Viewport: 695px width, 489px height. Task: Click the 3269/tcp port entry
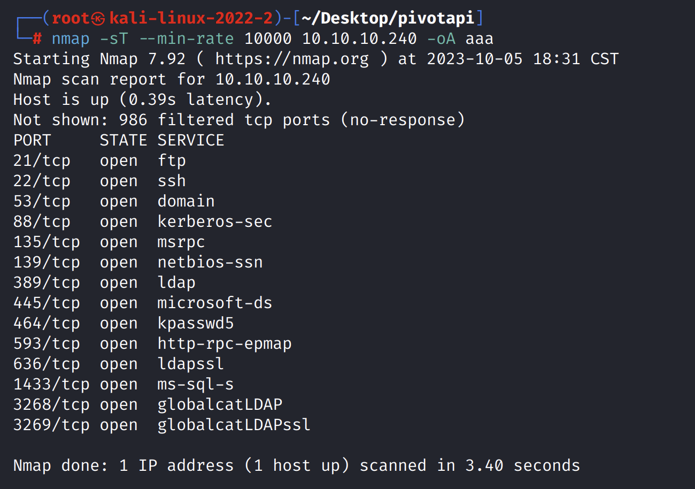(51, 425)
